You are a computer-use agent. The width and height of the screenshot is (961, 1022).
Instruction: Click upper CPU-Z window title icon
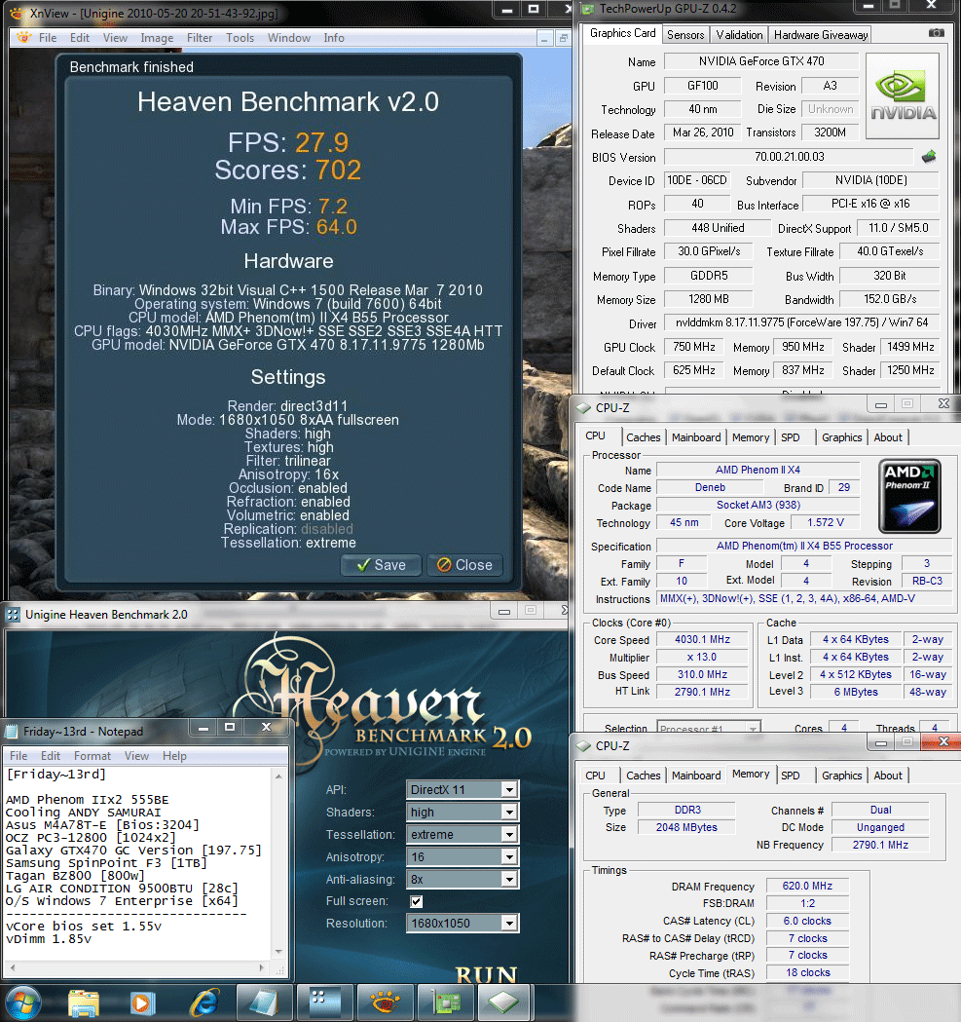(584, 408)
